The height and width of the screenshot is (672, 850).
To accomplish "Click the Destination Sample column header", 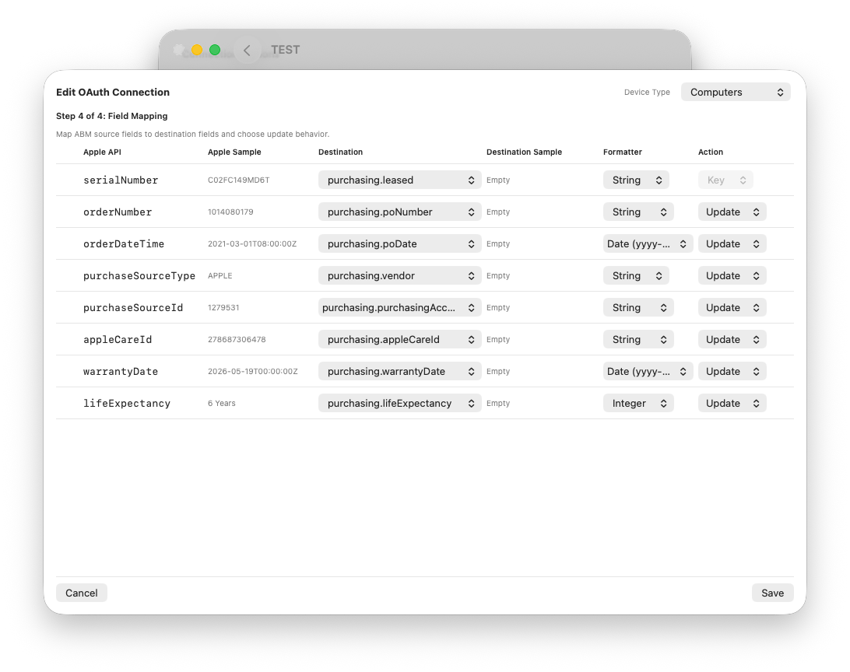I will point(524,152).
